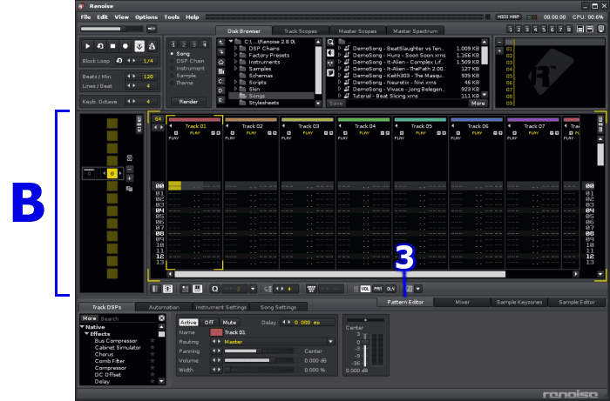The width and height of the screenshot is (610, 401).
Task: Switch to the Mixer tab
Action: click(462, 302)
